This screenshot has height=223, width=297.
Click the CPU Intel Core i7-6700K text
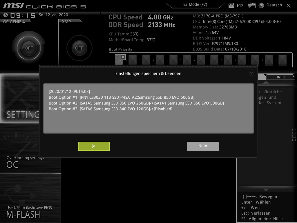pos(237,21)
